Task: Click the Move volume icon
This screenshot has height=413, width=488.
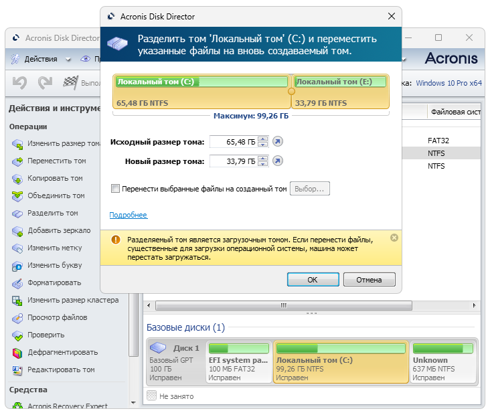Action: coord(17,161)
